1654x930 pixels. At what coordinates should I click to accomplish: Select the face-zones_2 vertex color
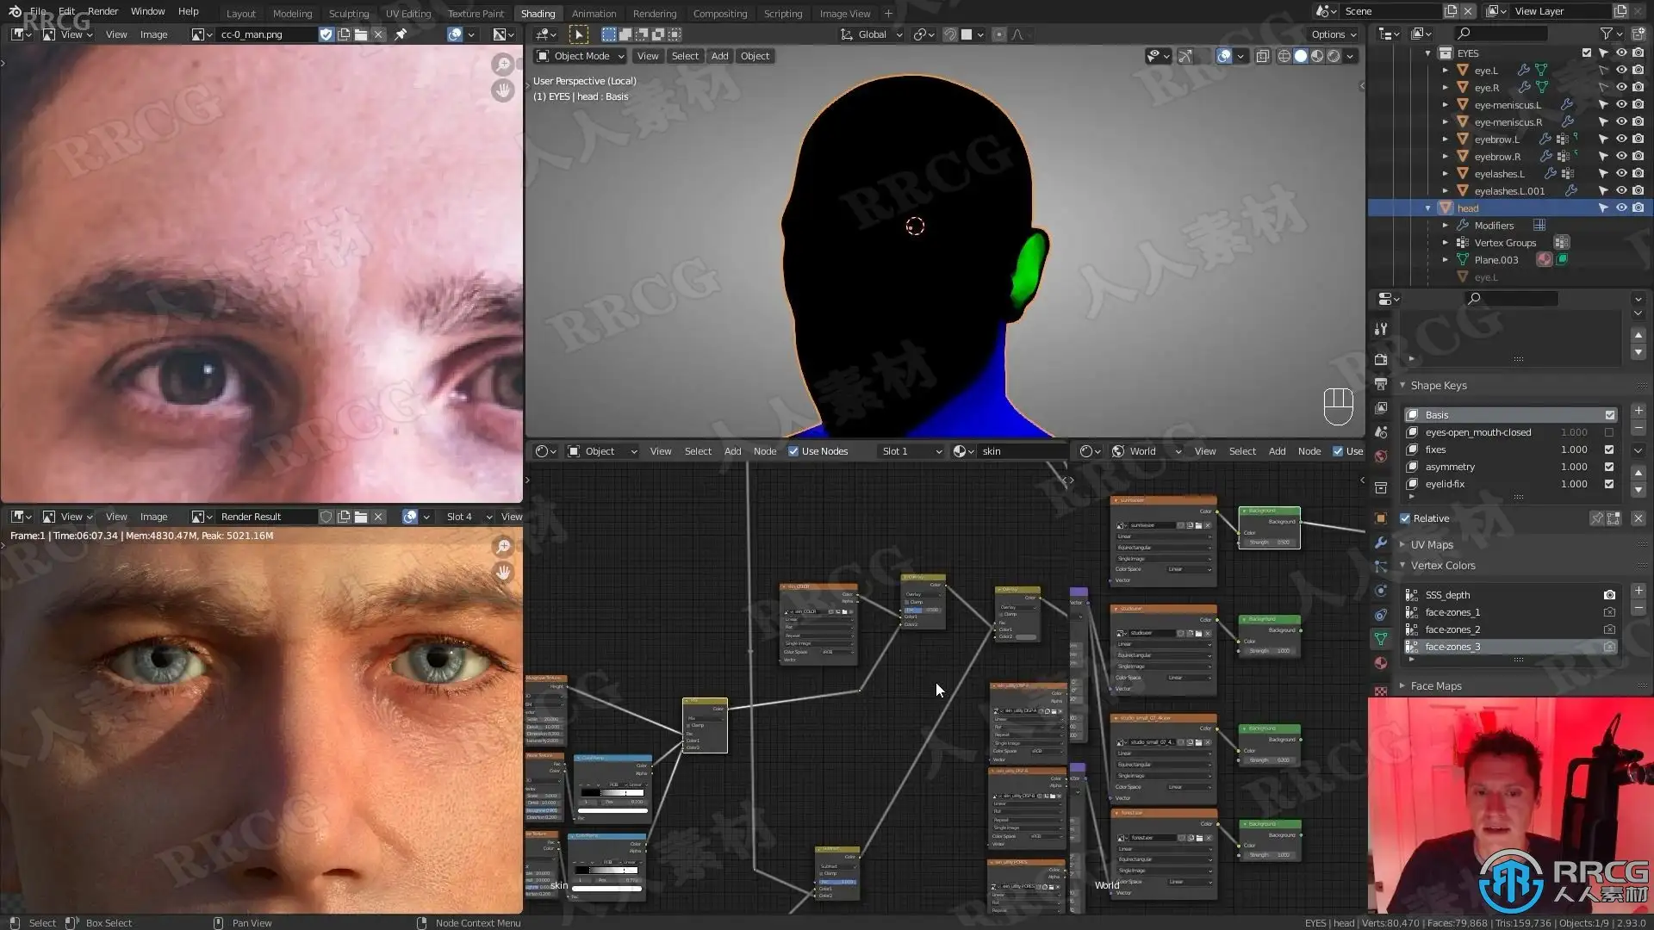pos(1452,629)
